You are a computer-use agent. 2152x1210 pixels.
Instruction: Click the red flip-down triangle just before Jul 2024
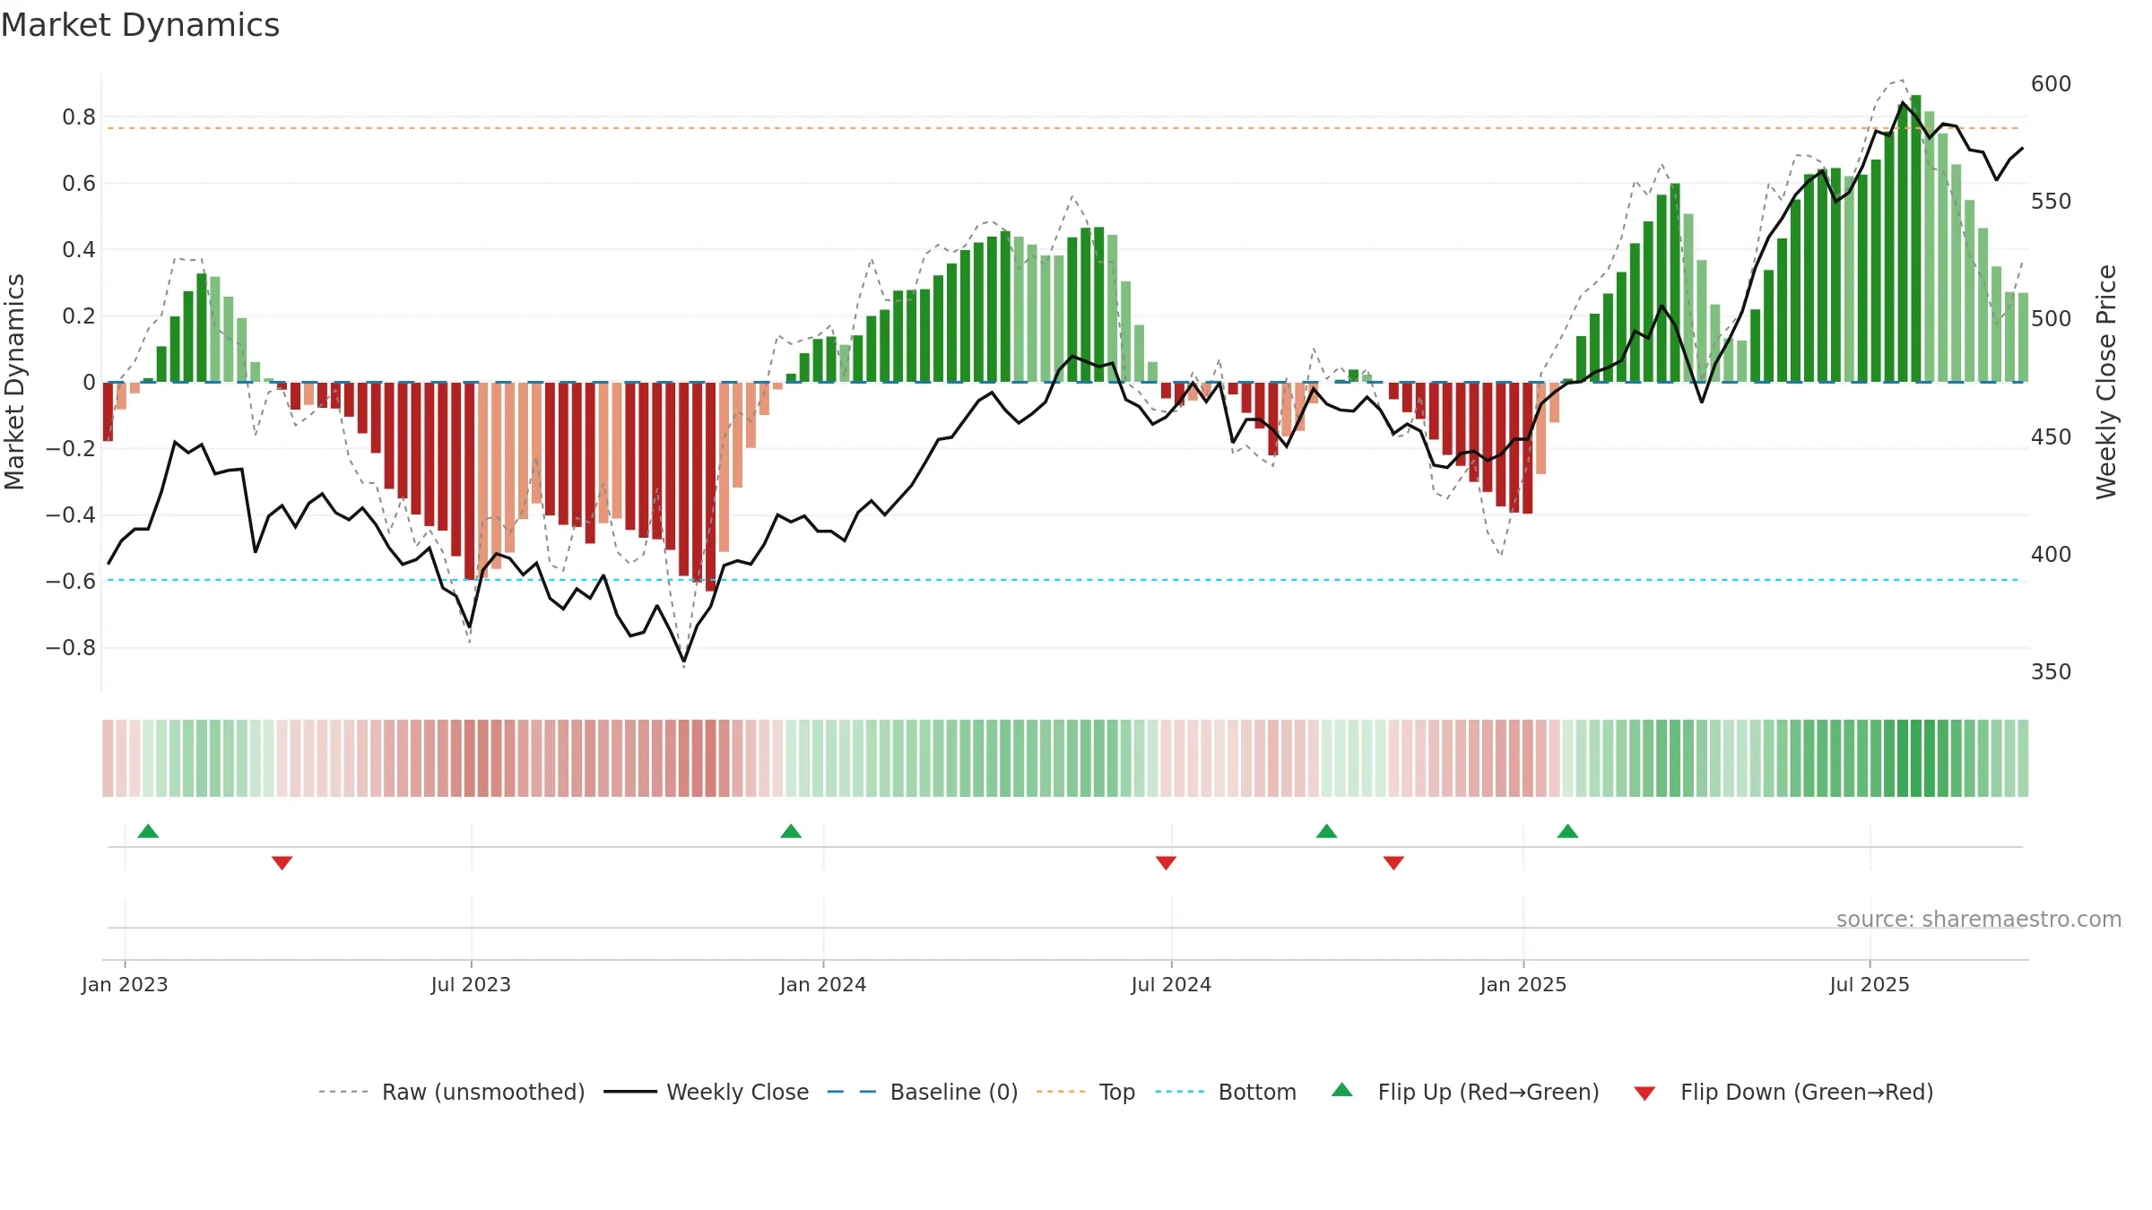click(1166, 863)
